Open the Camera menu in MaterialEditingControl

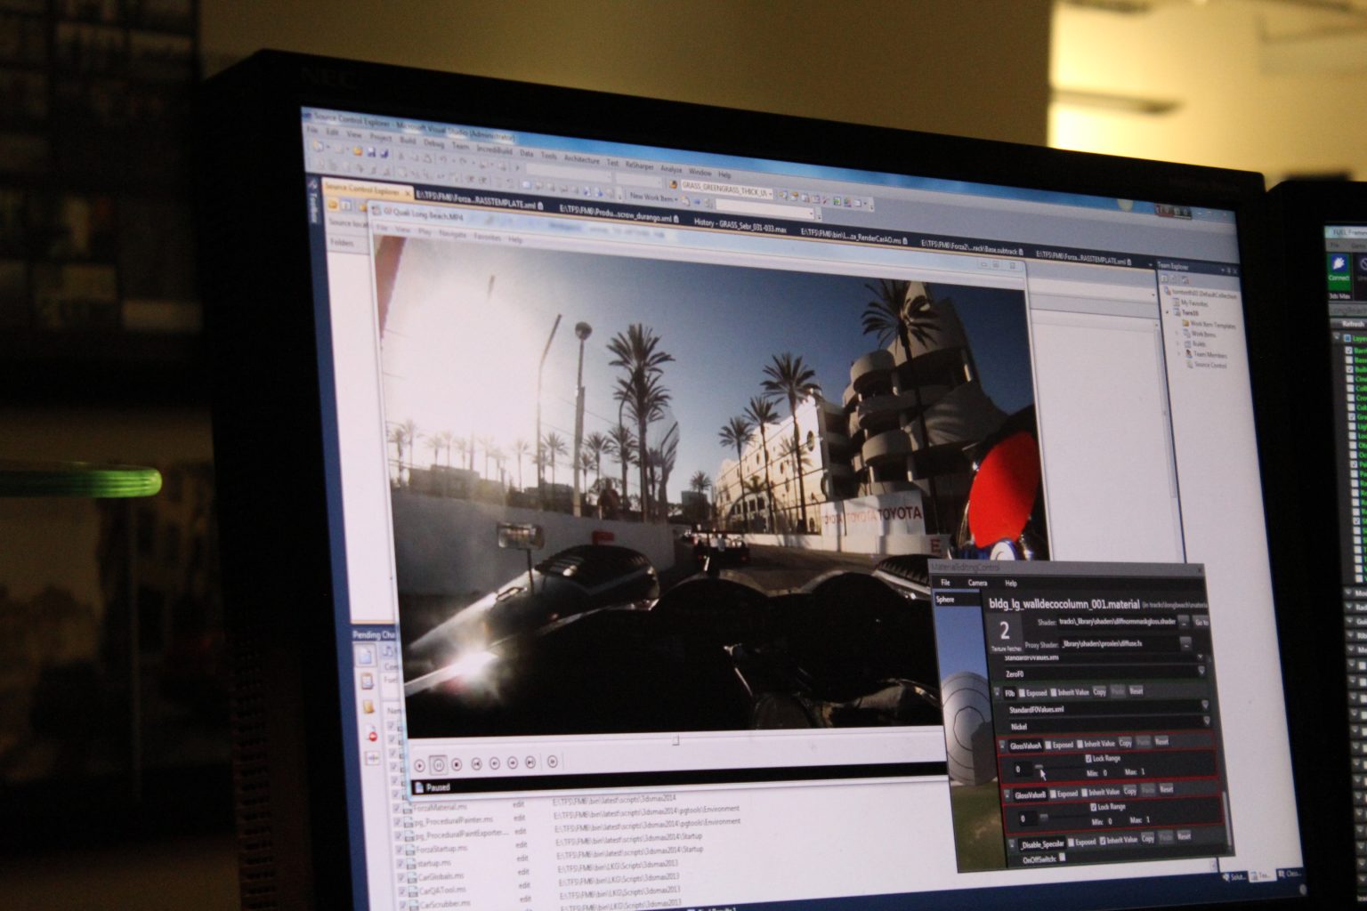(977, 582)
